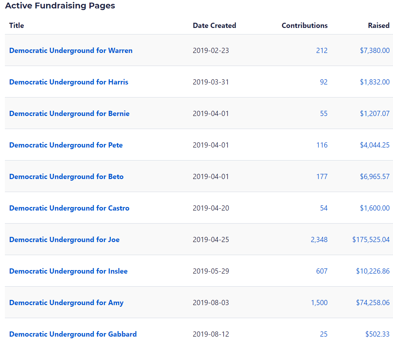Viewport: 393px width, 348px height.
Task: Click the 2,348 contributions number
Action: [x=319, y=239]
